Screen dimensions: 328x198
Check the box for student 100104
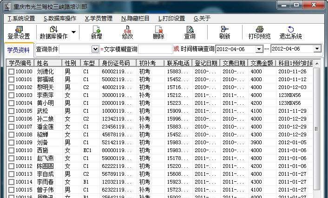tap(11, 103)
